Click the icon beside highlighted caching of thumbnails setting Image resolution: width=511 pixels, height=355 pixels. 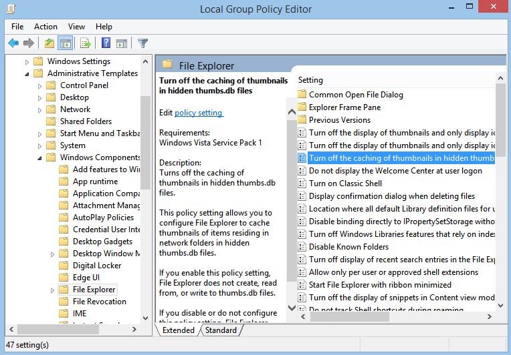pyautogui.click(x=302, y=158)
